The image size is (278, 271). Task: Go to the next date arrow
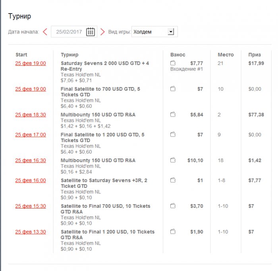(102, 32)
